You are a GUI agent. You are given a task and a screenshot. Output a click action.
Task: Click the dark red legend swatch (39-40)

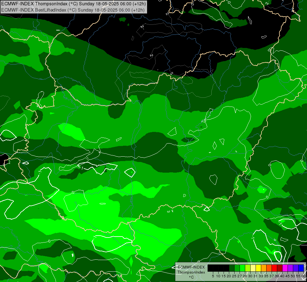(280, 268)
